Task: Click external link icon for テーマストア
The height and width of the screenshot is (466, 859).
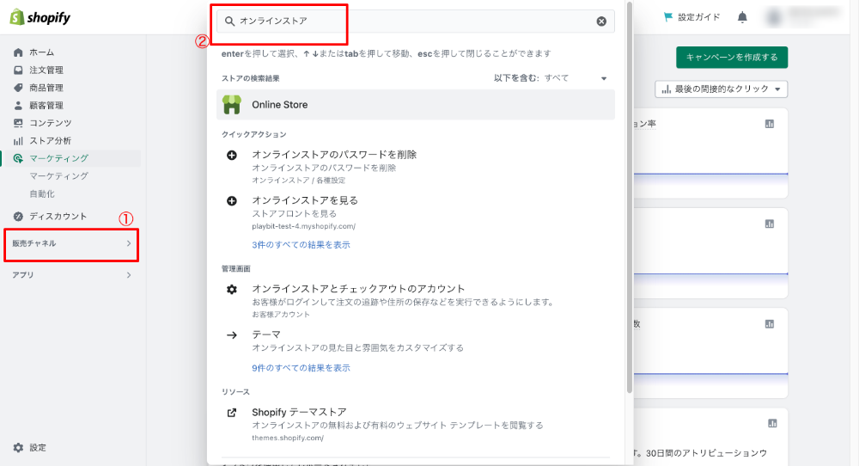Action: (232, 413)
